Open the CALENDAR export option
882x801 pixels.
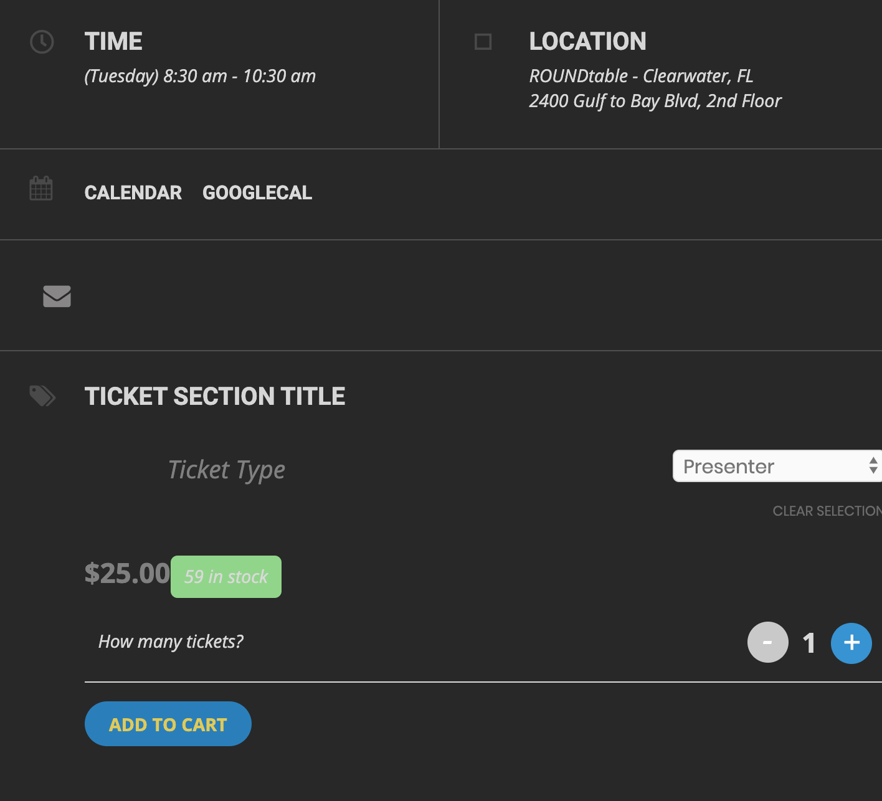133,192
